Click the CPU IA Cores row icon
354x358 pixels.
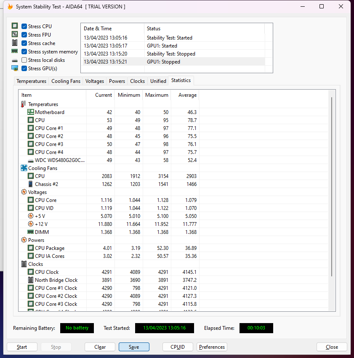point(31,256)
